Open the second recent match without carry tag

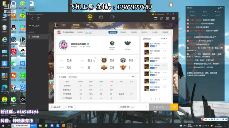pyautogui.click(x=155, y=52)
